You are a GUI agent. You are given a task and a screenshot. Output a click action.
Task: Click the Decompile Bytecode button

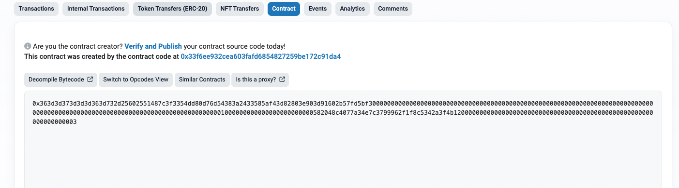click(x=60, y=80)
